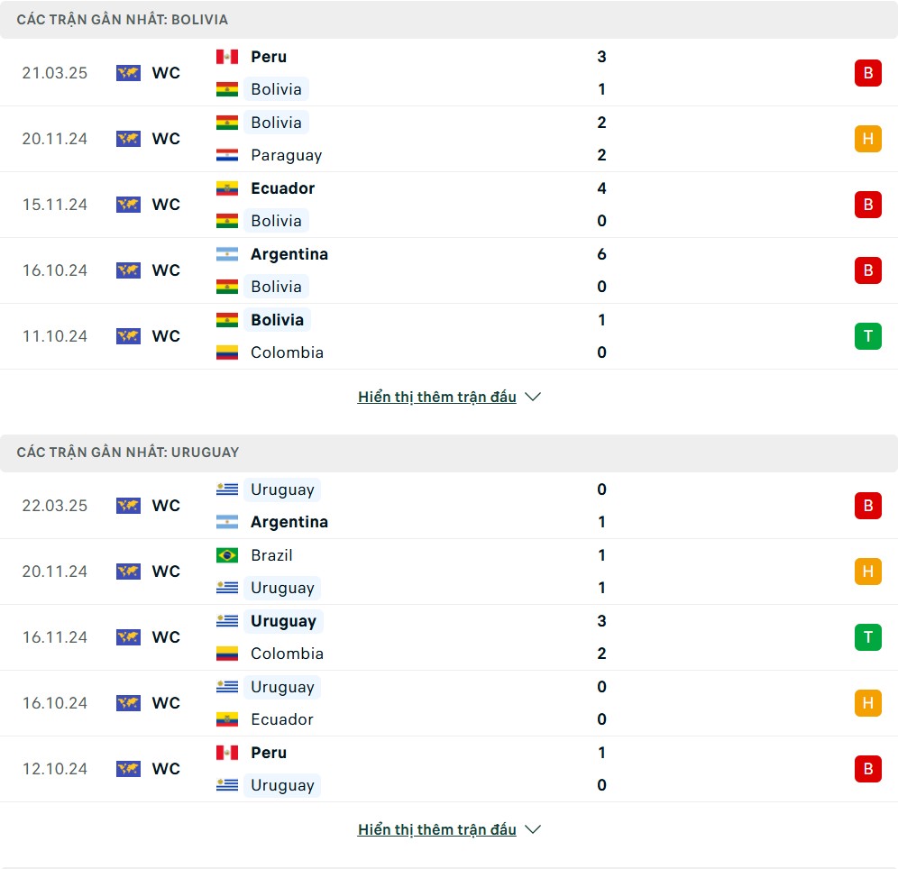Click the green T badge for Bolivia–Colombia match
This screenshot has height=869, width=898.
pyautogui.click(x=867, y=336)
